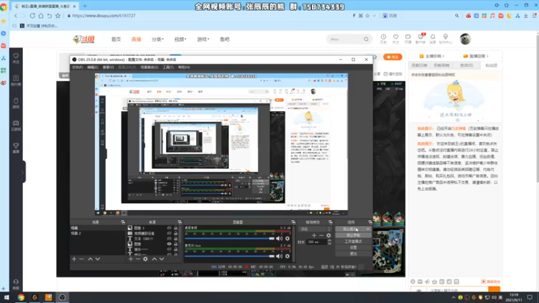Bookmark this page with star icon

pos(58,15)
